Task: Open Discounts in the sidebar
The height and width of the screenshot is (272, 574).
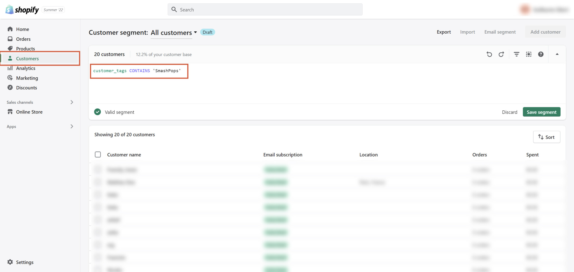Action: pos(26,88)
